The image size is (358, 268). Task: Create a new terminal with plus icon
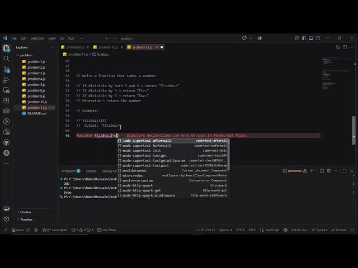(312, 171)
